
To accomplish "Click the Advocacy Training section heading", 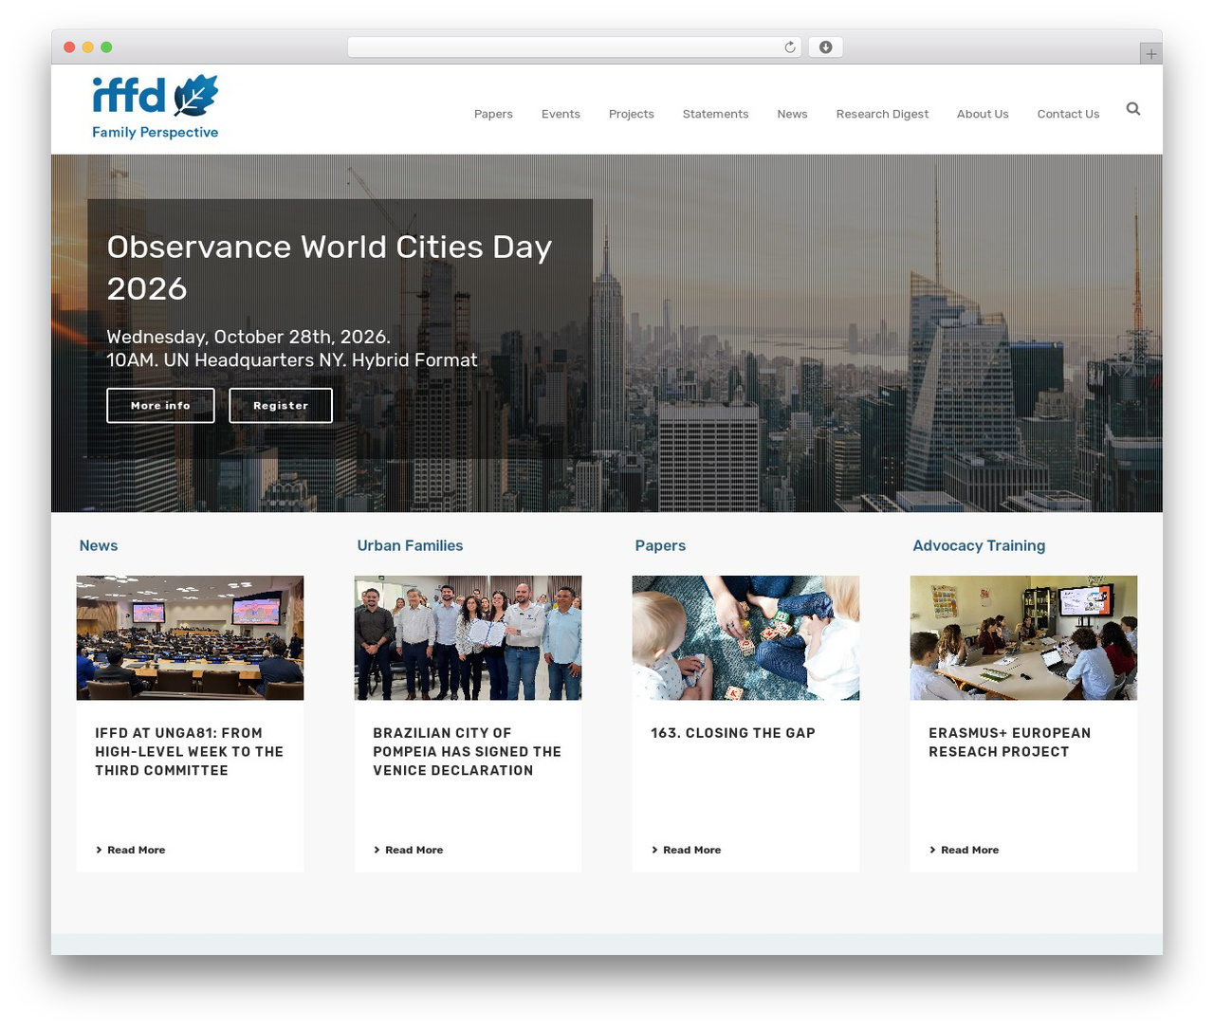I will click(979, 545).
